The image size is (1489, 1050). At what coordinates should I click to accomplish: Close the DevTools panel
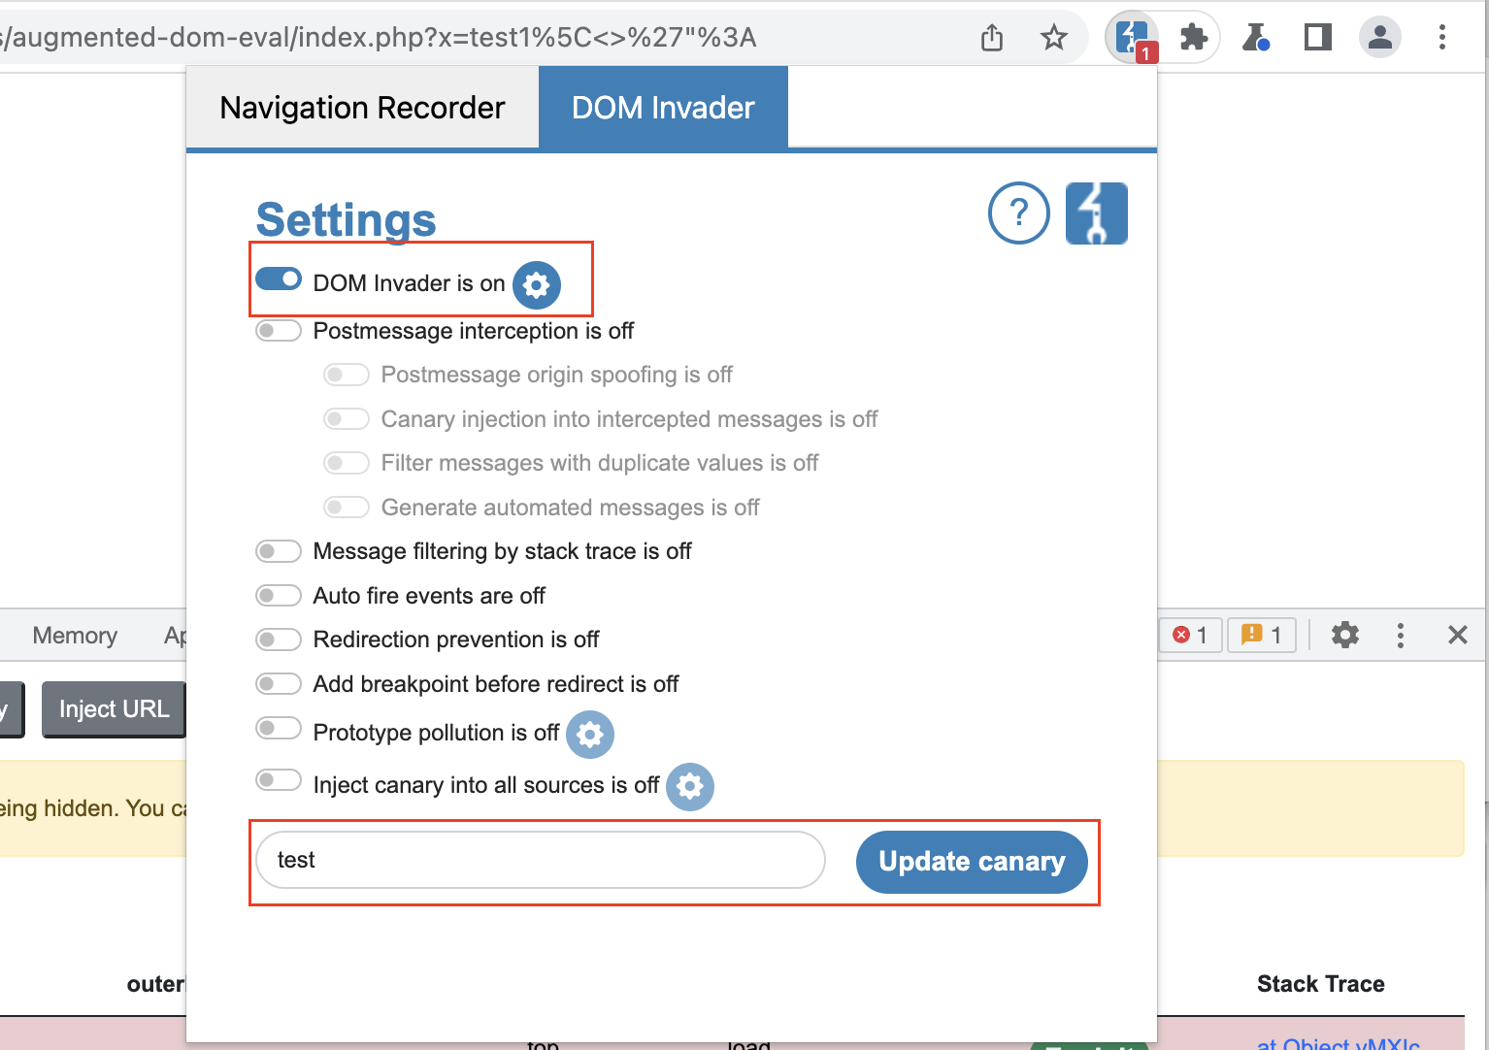pyautogui.click(x=1458, y=635)
